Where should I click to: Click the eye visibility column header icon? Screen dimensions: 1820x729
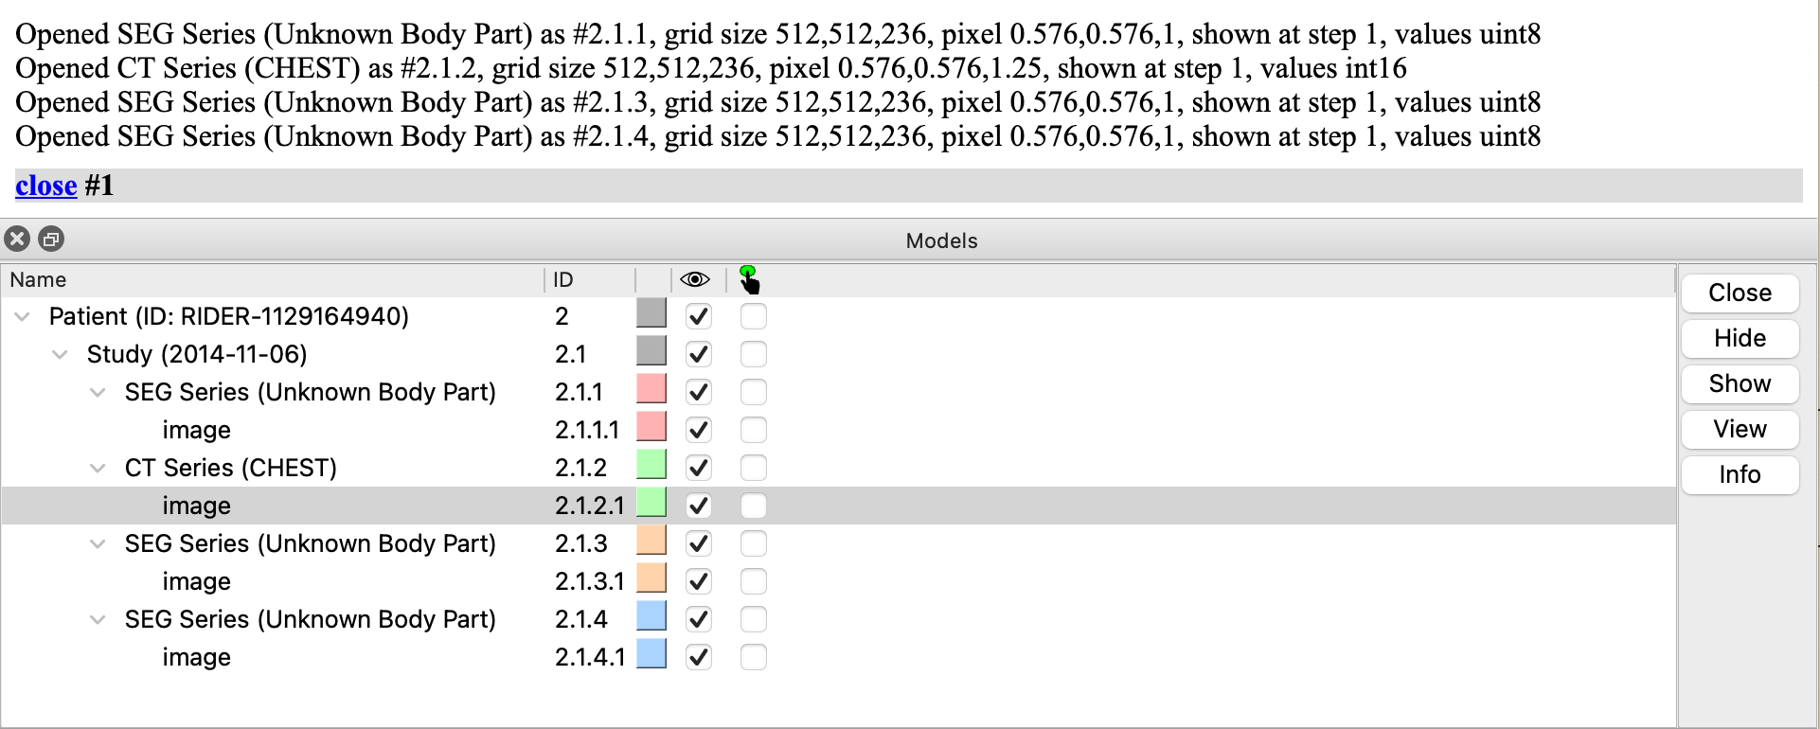tap(694, 279)
